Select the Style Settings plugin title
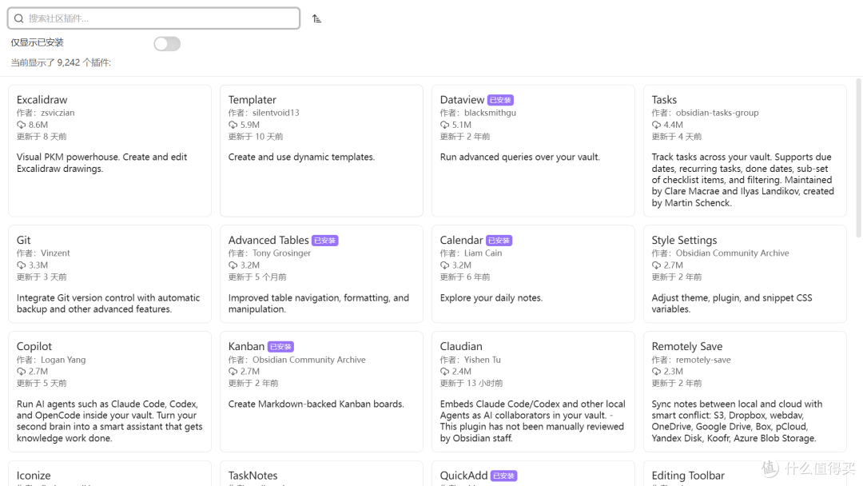 click(684, 240)
